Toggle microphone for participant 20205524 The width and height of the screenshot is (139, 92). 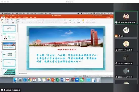pyautogui.click(x=117, y=77)
